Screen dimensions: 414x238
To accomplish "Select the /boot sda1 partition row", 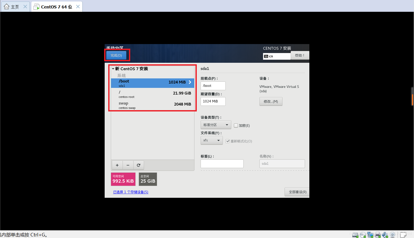I will click(152, 83).
